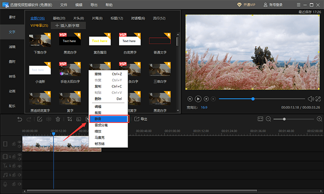Choose 删除 Del from the context menu
Image resolution: width=324 pixels, height=194 pixels.
pyautogui.click(x=108, y=99)
